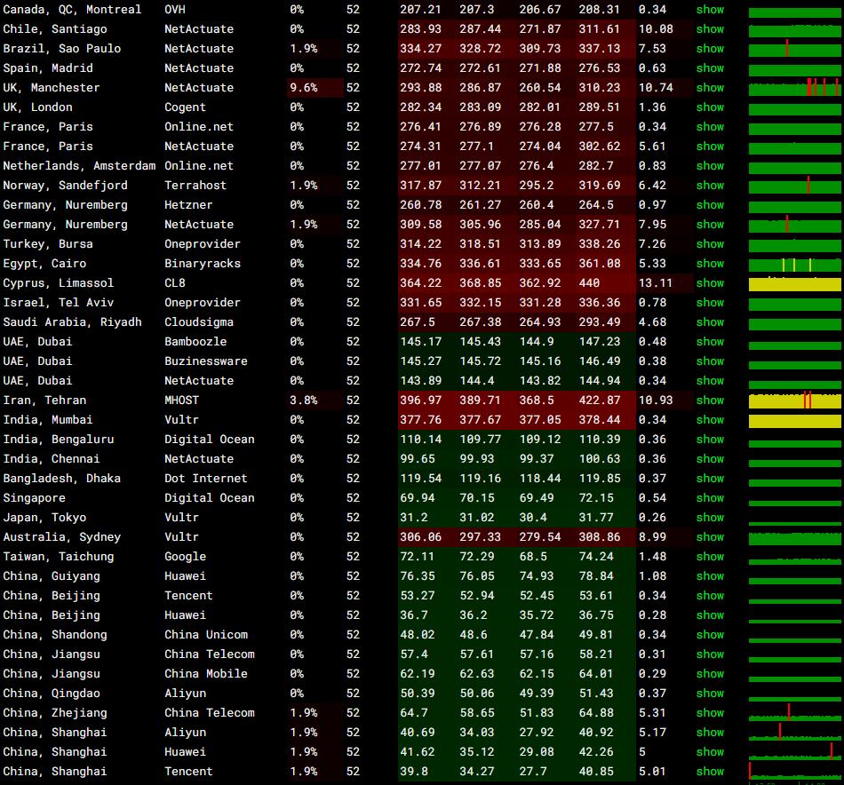Open the show link for Chile, Santiago row
This screenshot has width=844, height=785.
(710, 29)
